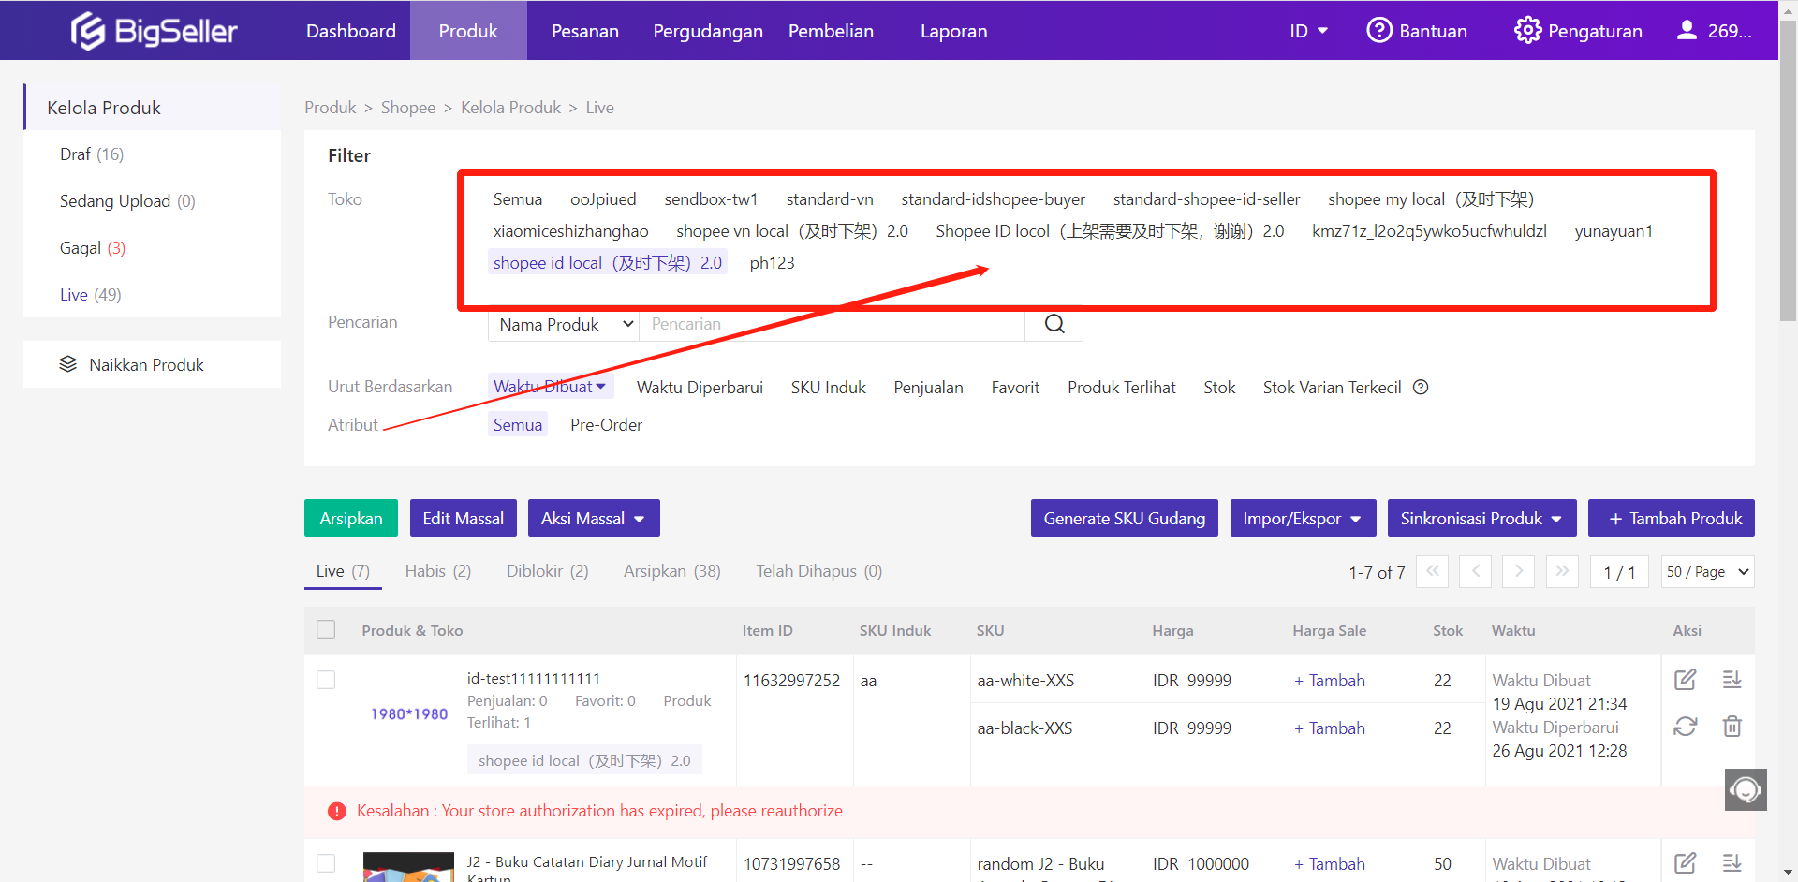Click the Tambah Produk button
The height and width of the screenshot is (882, 1798).
tap(1672, 518)
